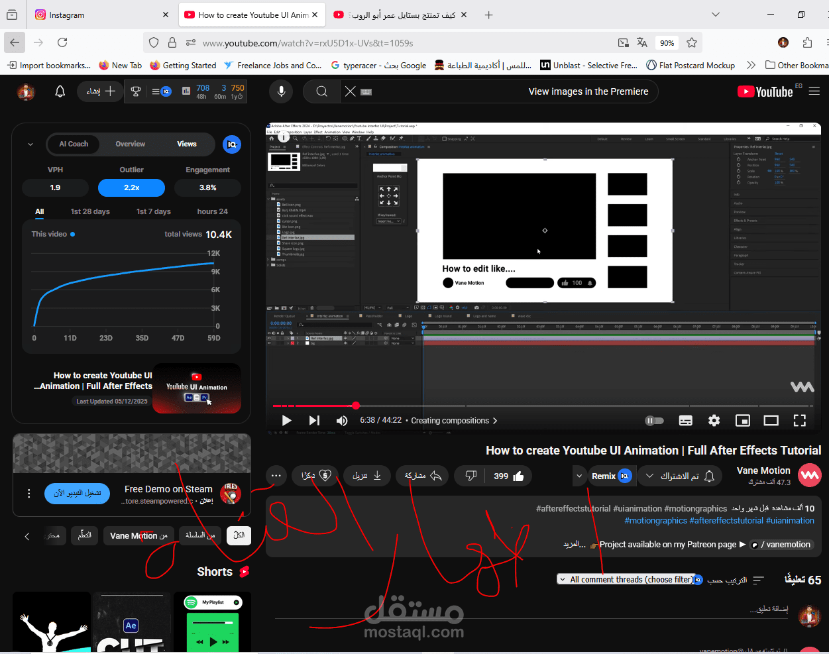Expand description with ...المزيد
This screenshot has height=654, width=829.
point(575,544)
